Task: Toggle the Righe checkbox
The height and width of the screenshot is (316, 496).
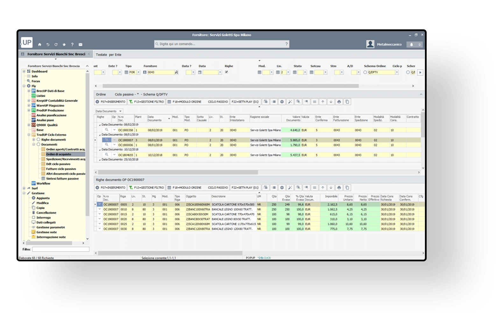Action: tap(226, 72)
